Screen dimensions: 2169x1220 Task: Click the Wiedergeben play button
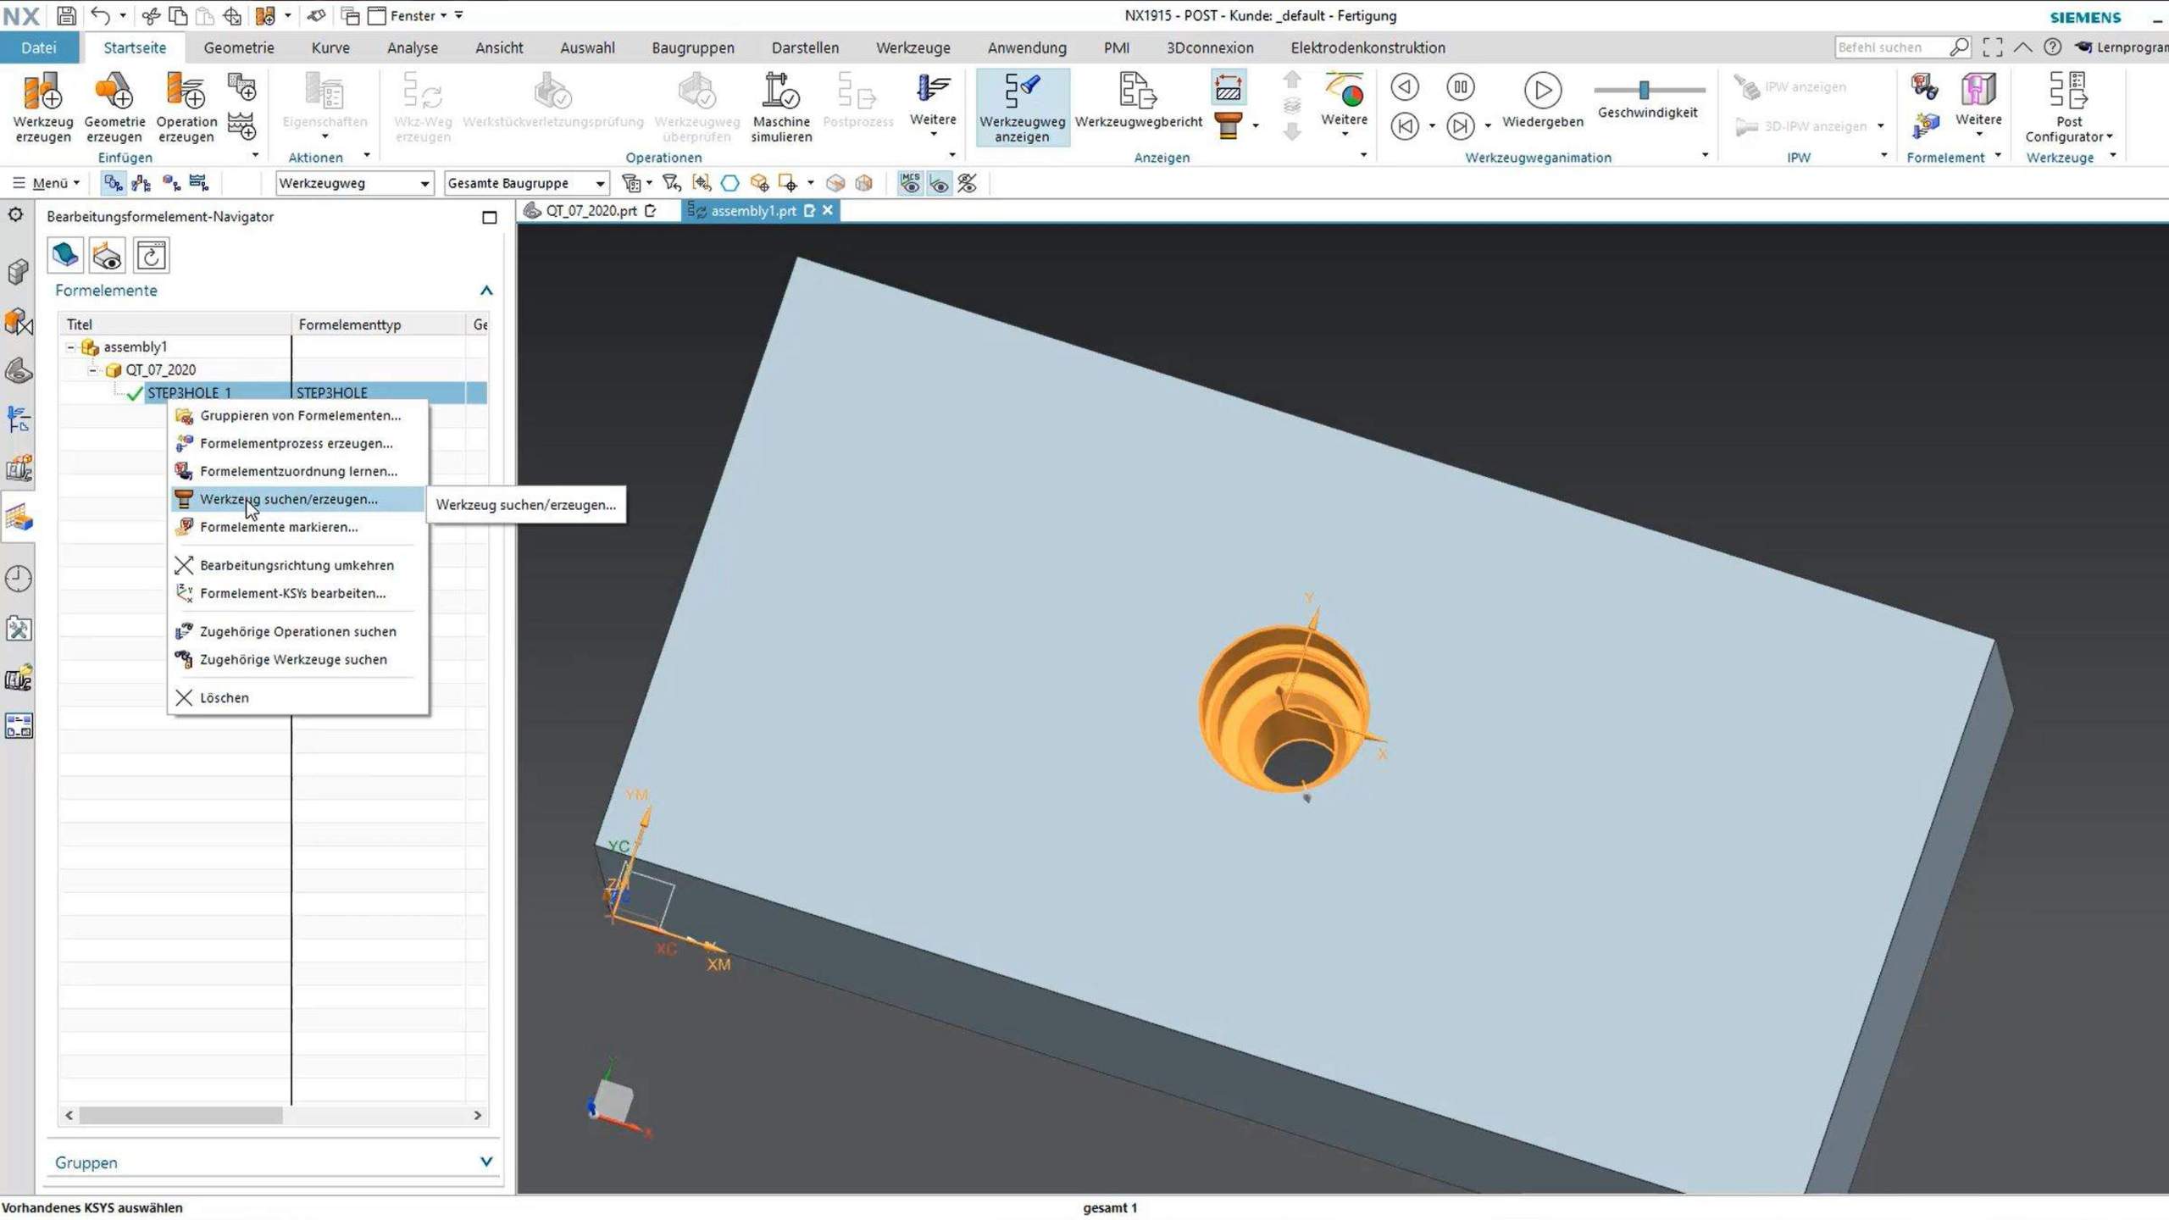[x=1542, y=101]
